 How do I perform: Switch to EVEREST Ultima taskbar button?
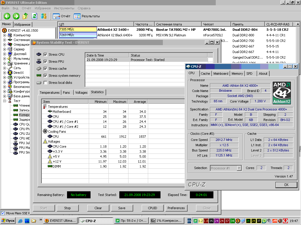[x=61, y=221]
